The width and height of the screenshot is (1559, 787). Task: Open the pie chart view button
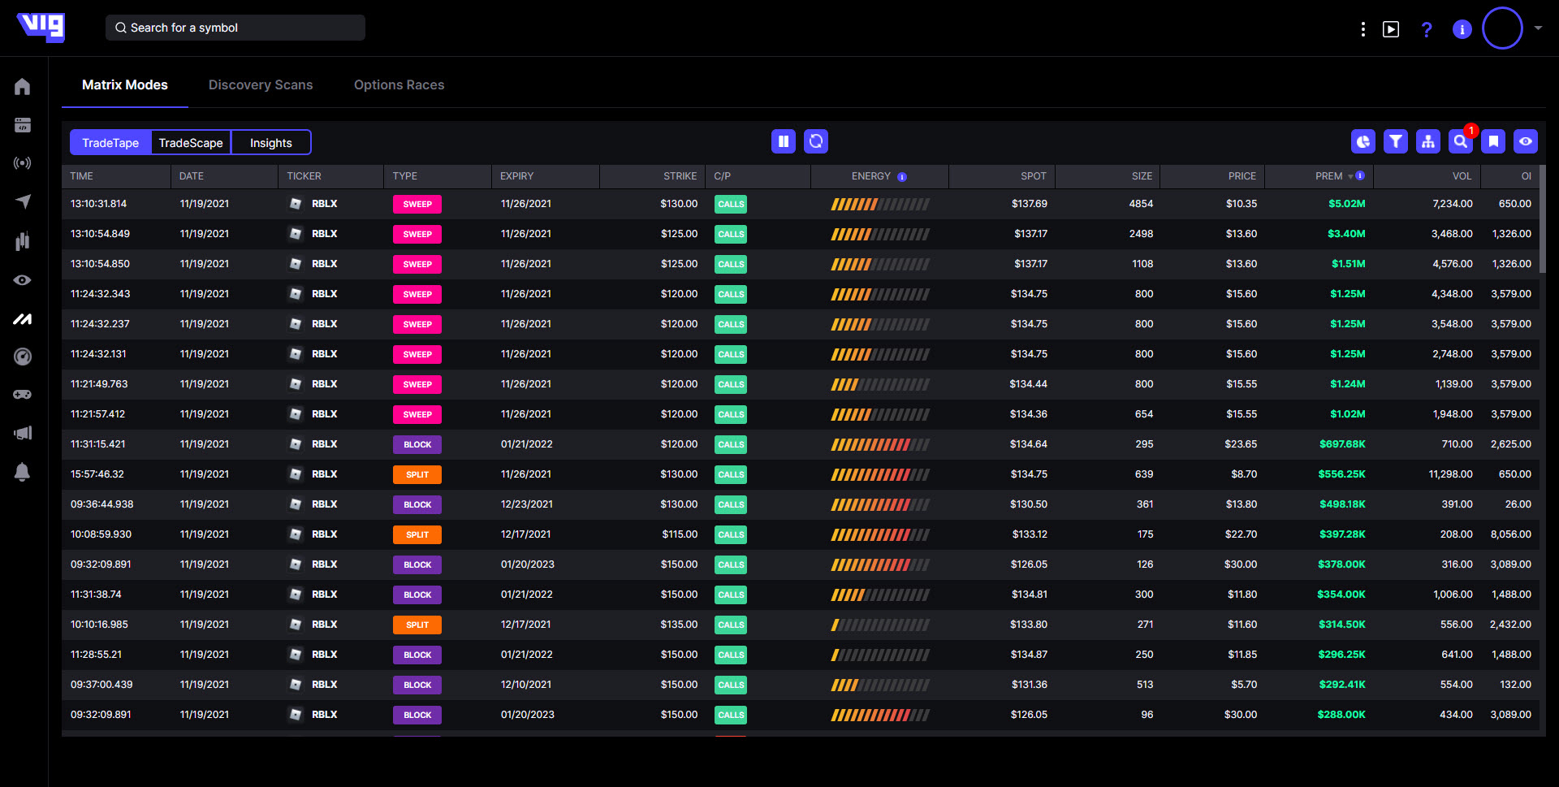pyautogui.click(x=1363, y=141)
